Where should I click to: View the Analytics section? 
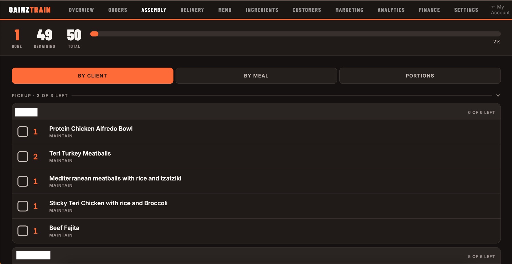pyautogui.click(x=391, y=10)
